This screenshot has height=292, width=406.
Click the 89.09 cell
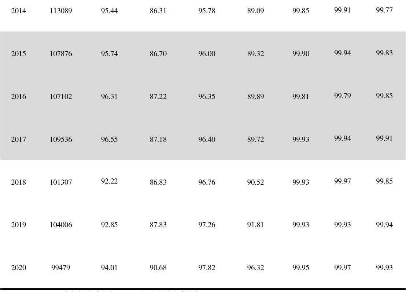255,11
